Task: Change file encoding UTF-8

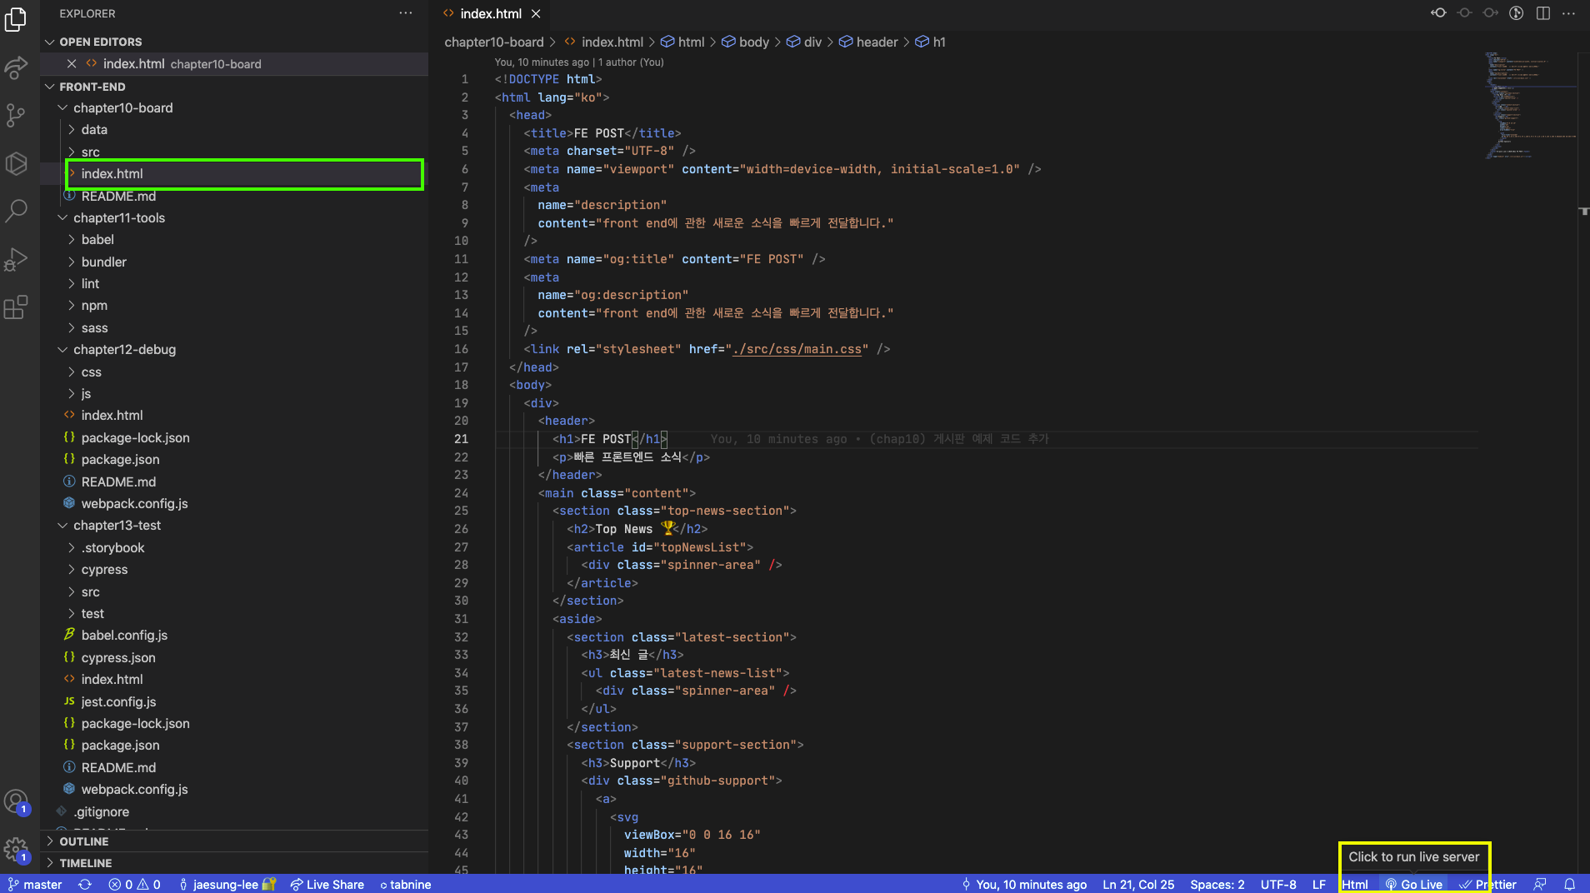Action: point(1278,885)
